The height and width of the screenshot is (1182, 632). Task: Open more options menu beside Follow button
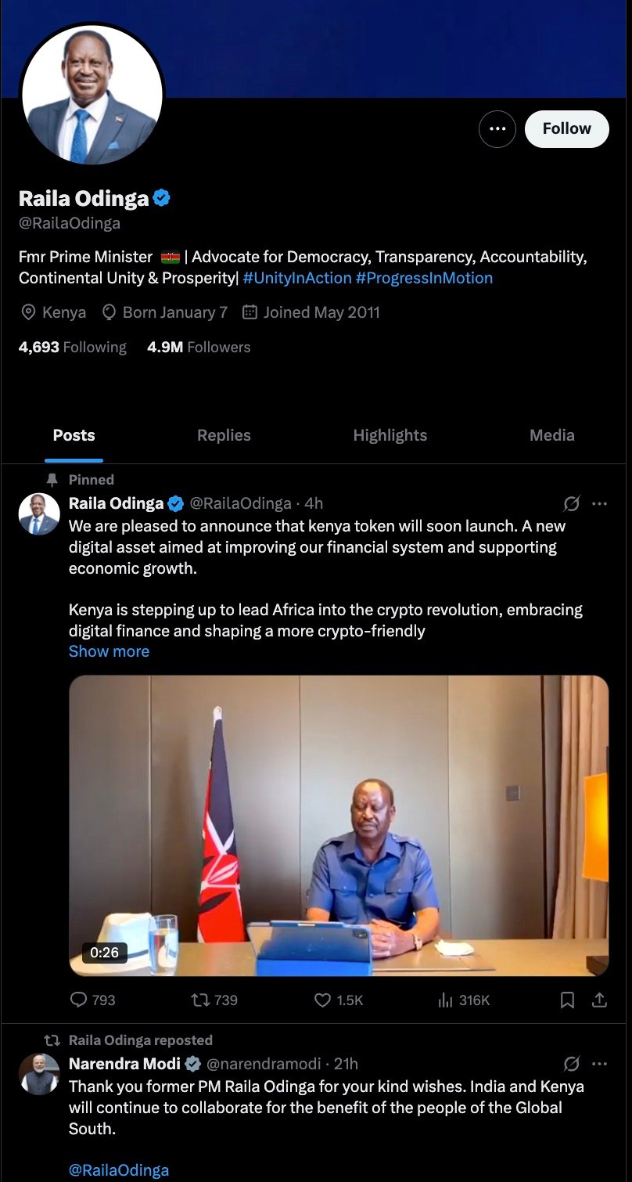pyautogui.click(x=497, y=128)
